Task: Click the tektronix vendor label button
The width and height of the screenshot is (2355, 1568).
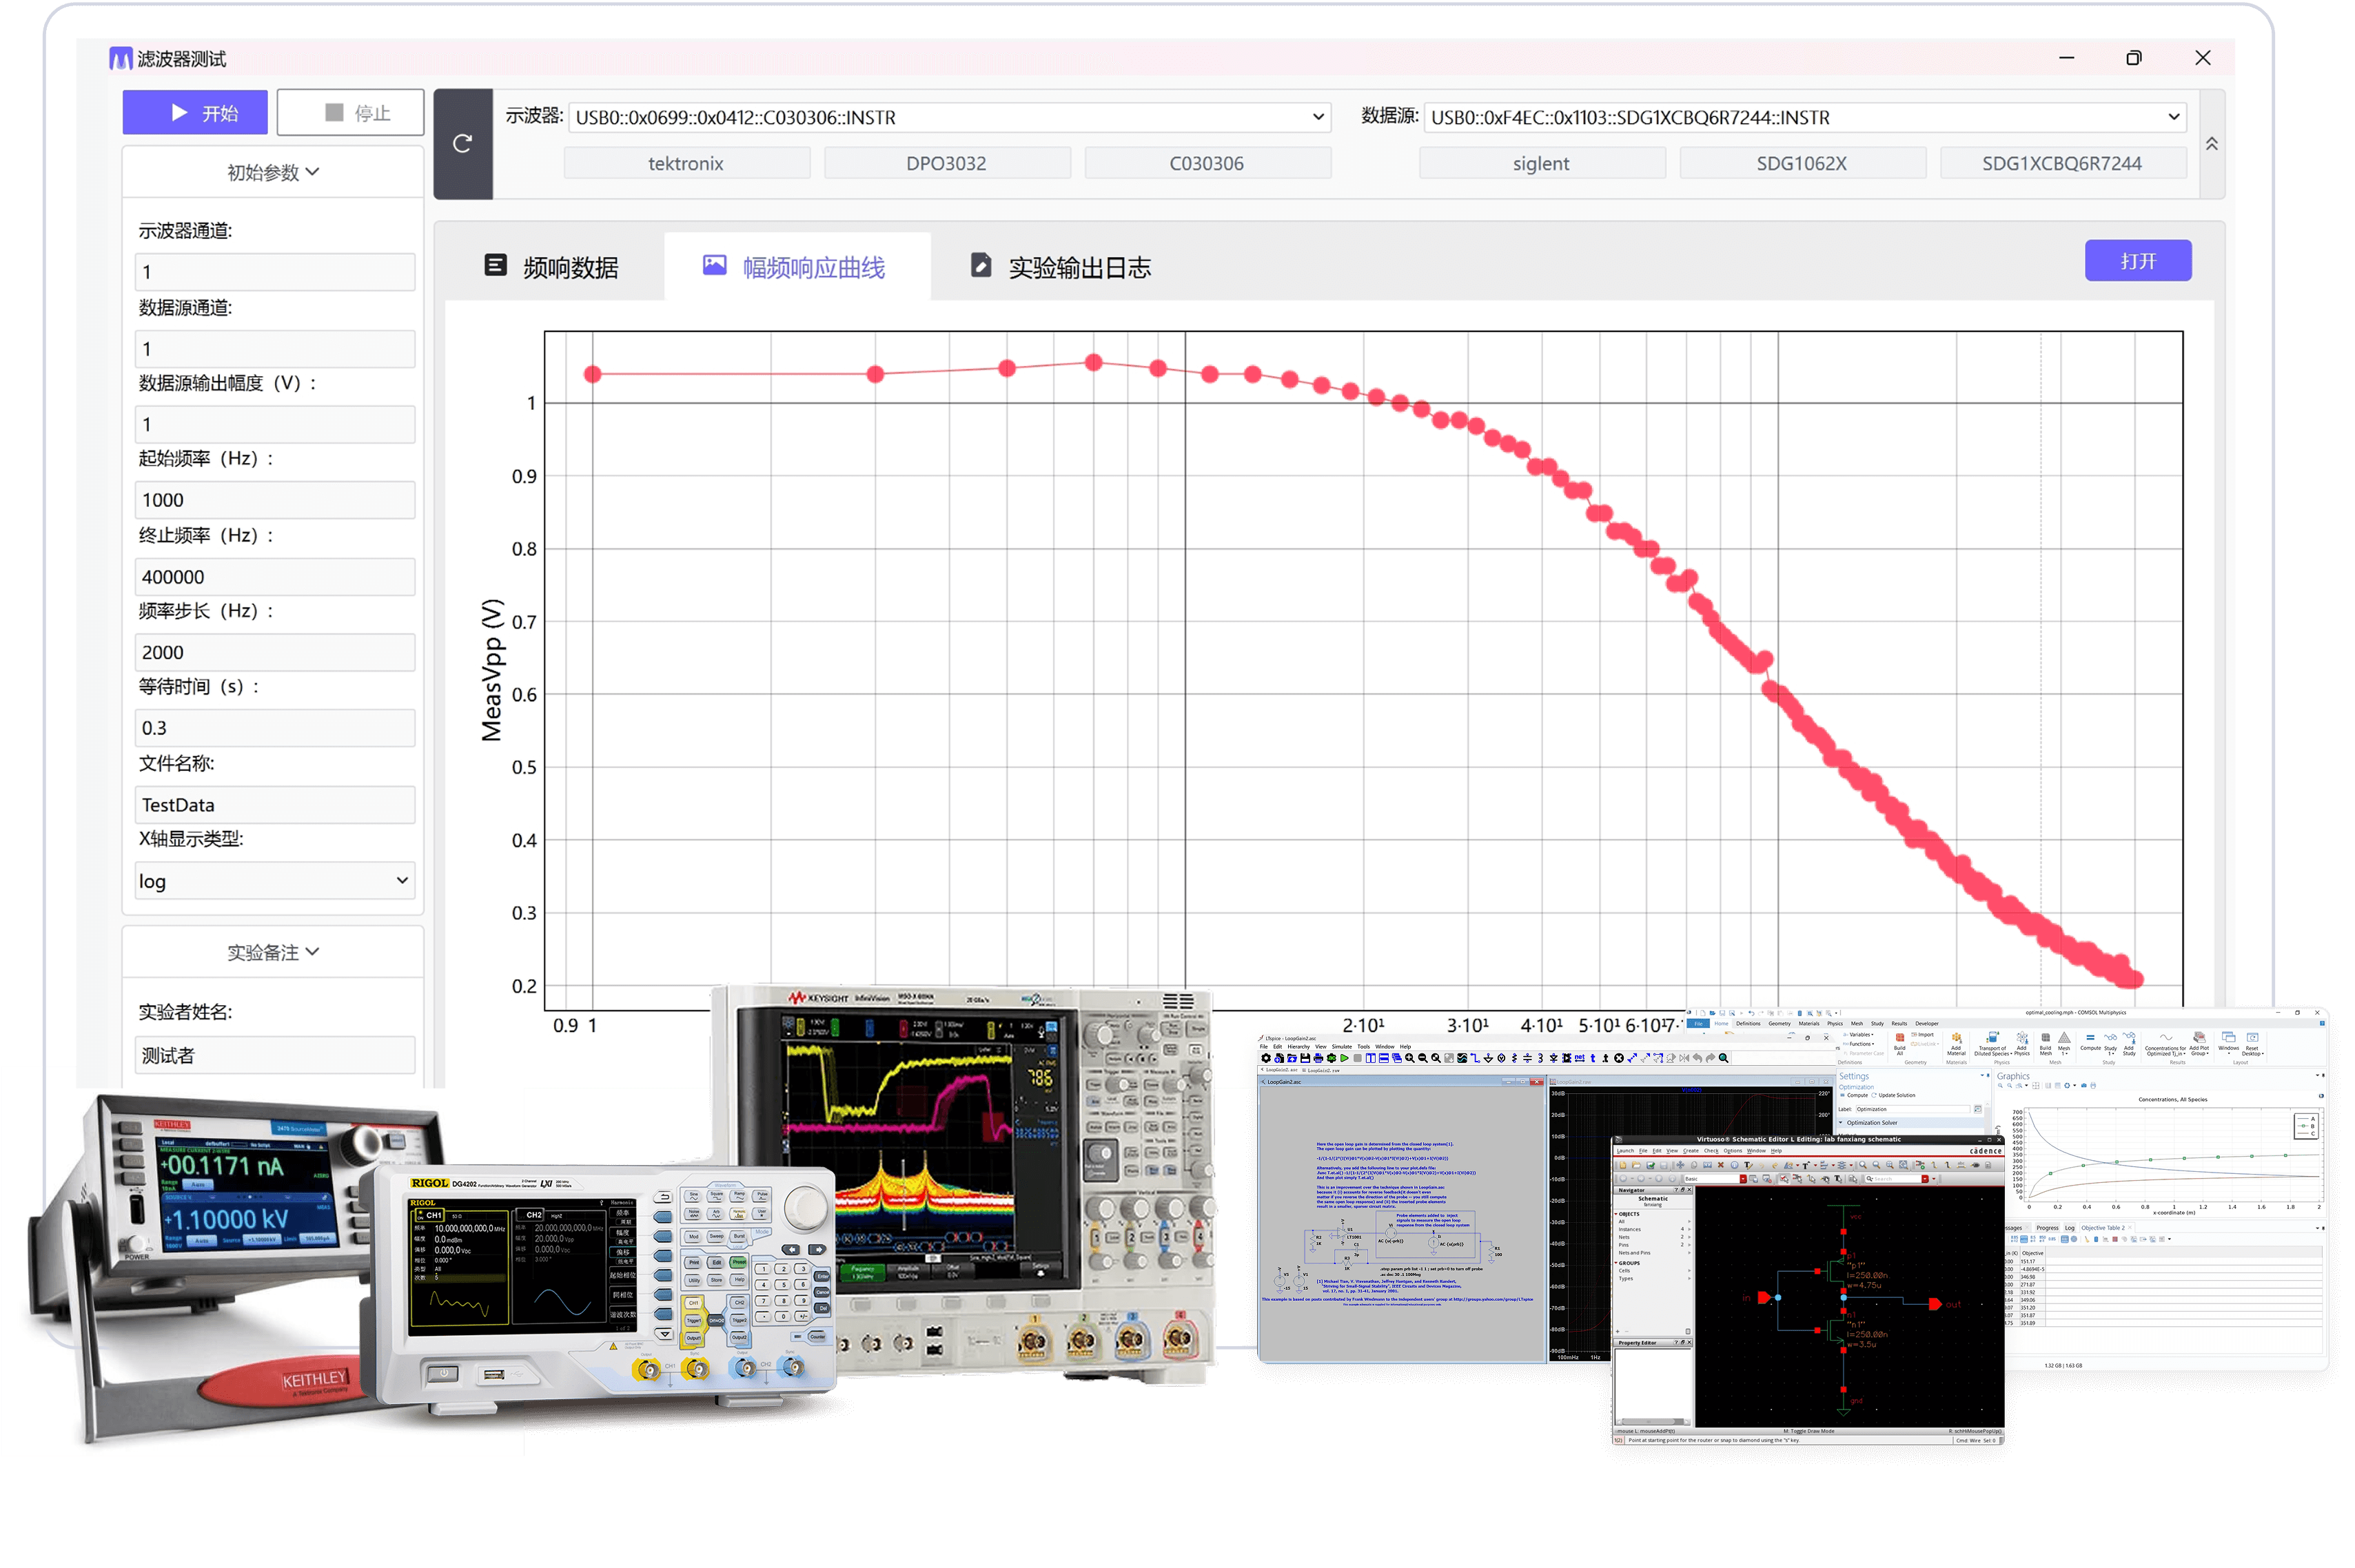Action: 686,163
